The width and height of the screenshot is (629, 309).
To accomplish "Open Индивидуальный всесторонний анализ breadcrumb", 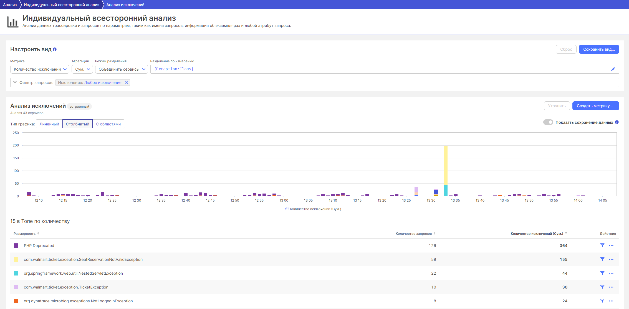I will [x=61, y=5].
